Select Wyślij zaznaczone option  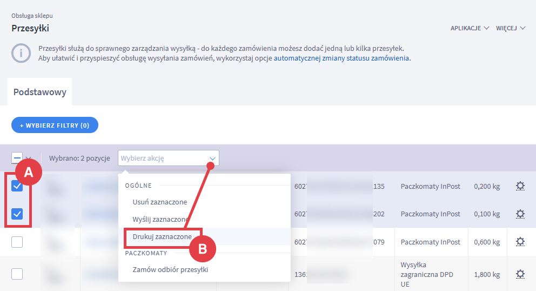tap(160, 220)
